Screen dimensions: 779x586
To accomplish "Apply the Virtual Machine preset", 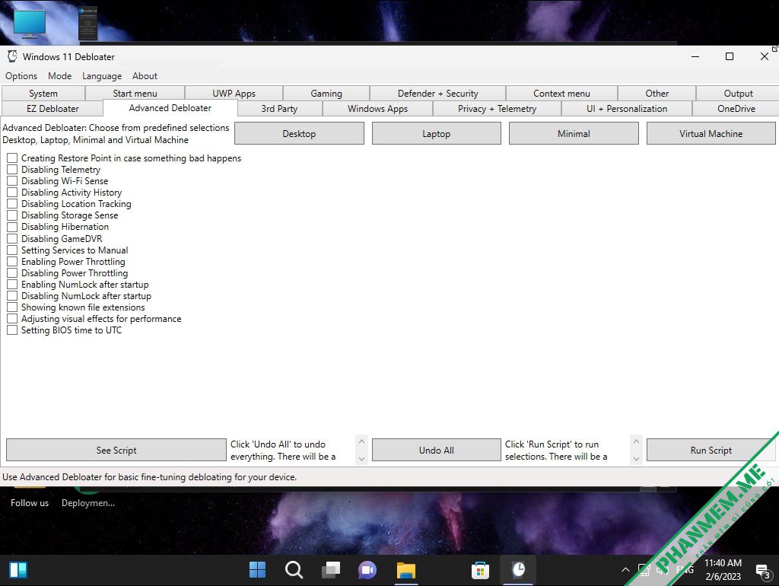I will (711, 134).
